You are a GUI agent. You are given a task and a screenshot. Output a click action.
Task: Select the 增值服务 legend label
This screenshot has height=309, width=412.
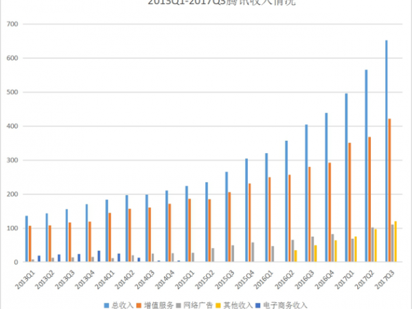[x=159, y=306]
